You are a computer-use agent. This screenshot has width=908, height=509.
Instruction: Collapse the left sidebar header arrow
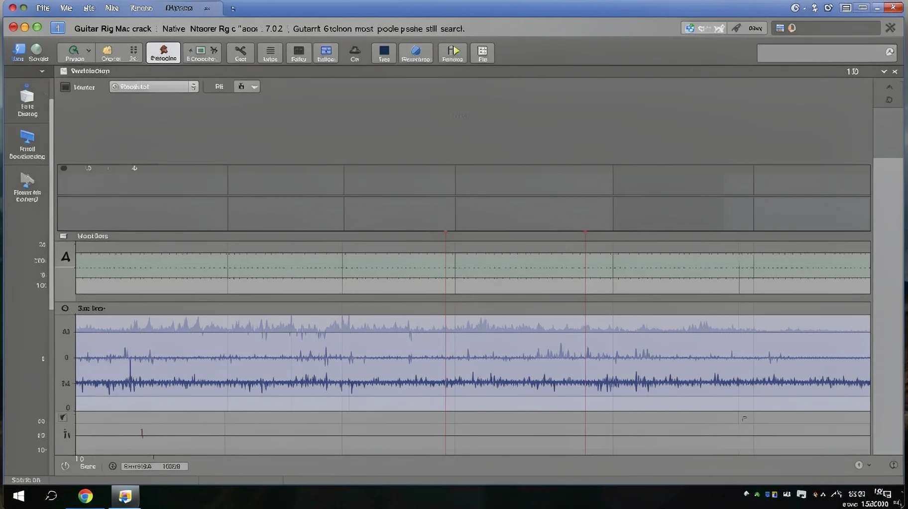(42, 72)
